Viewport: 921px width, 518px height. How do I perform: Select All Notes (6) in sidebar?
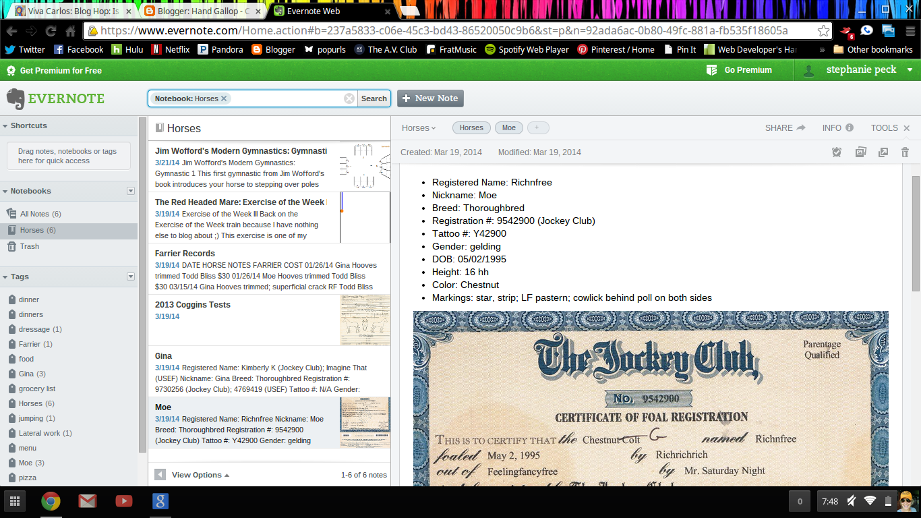tap(69, 214)
